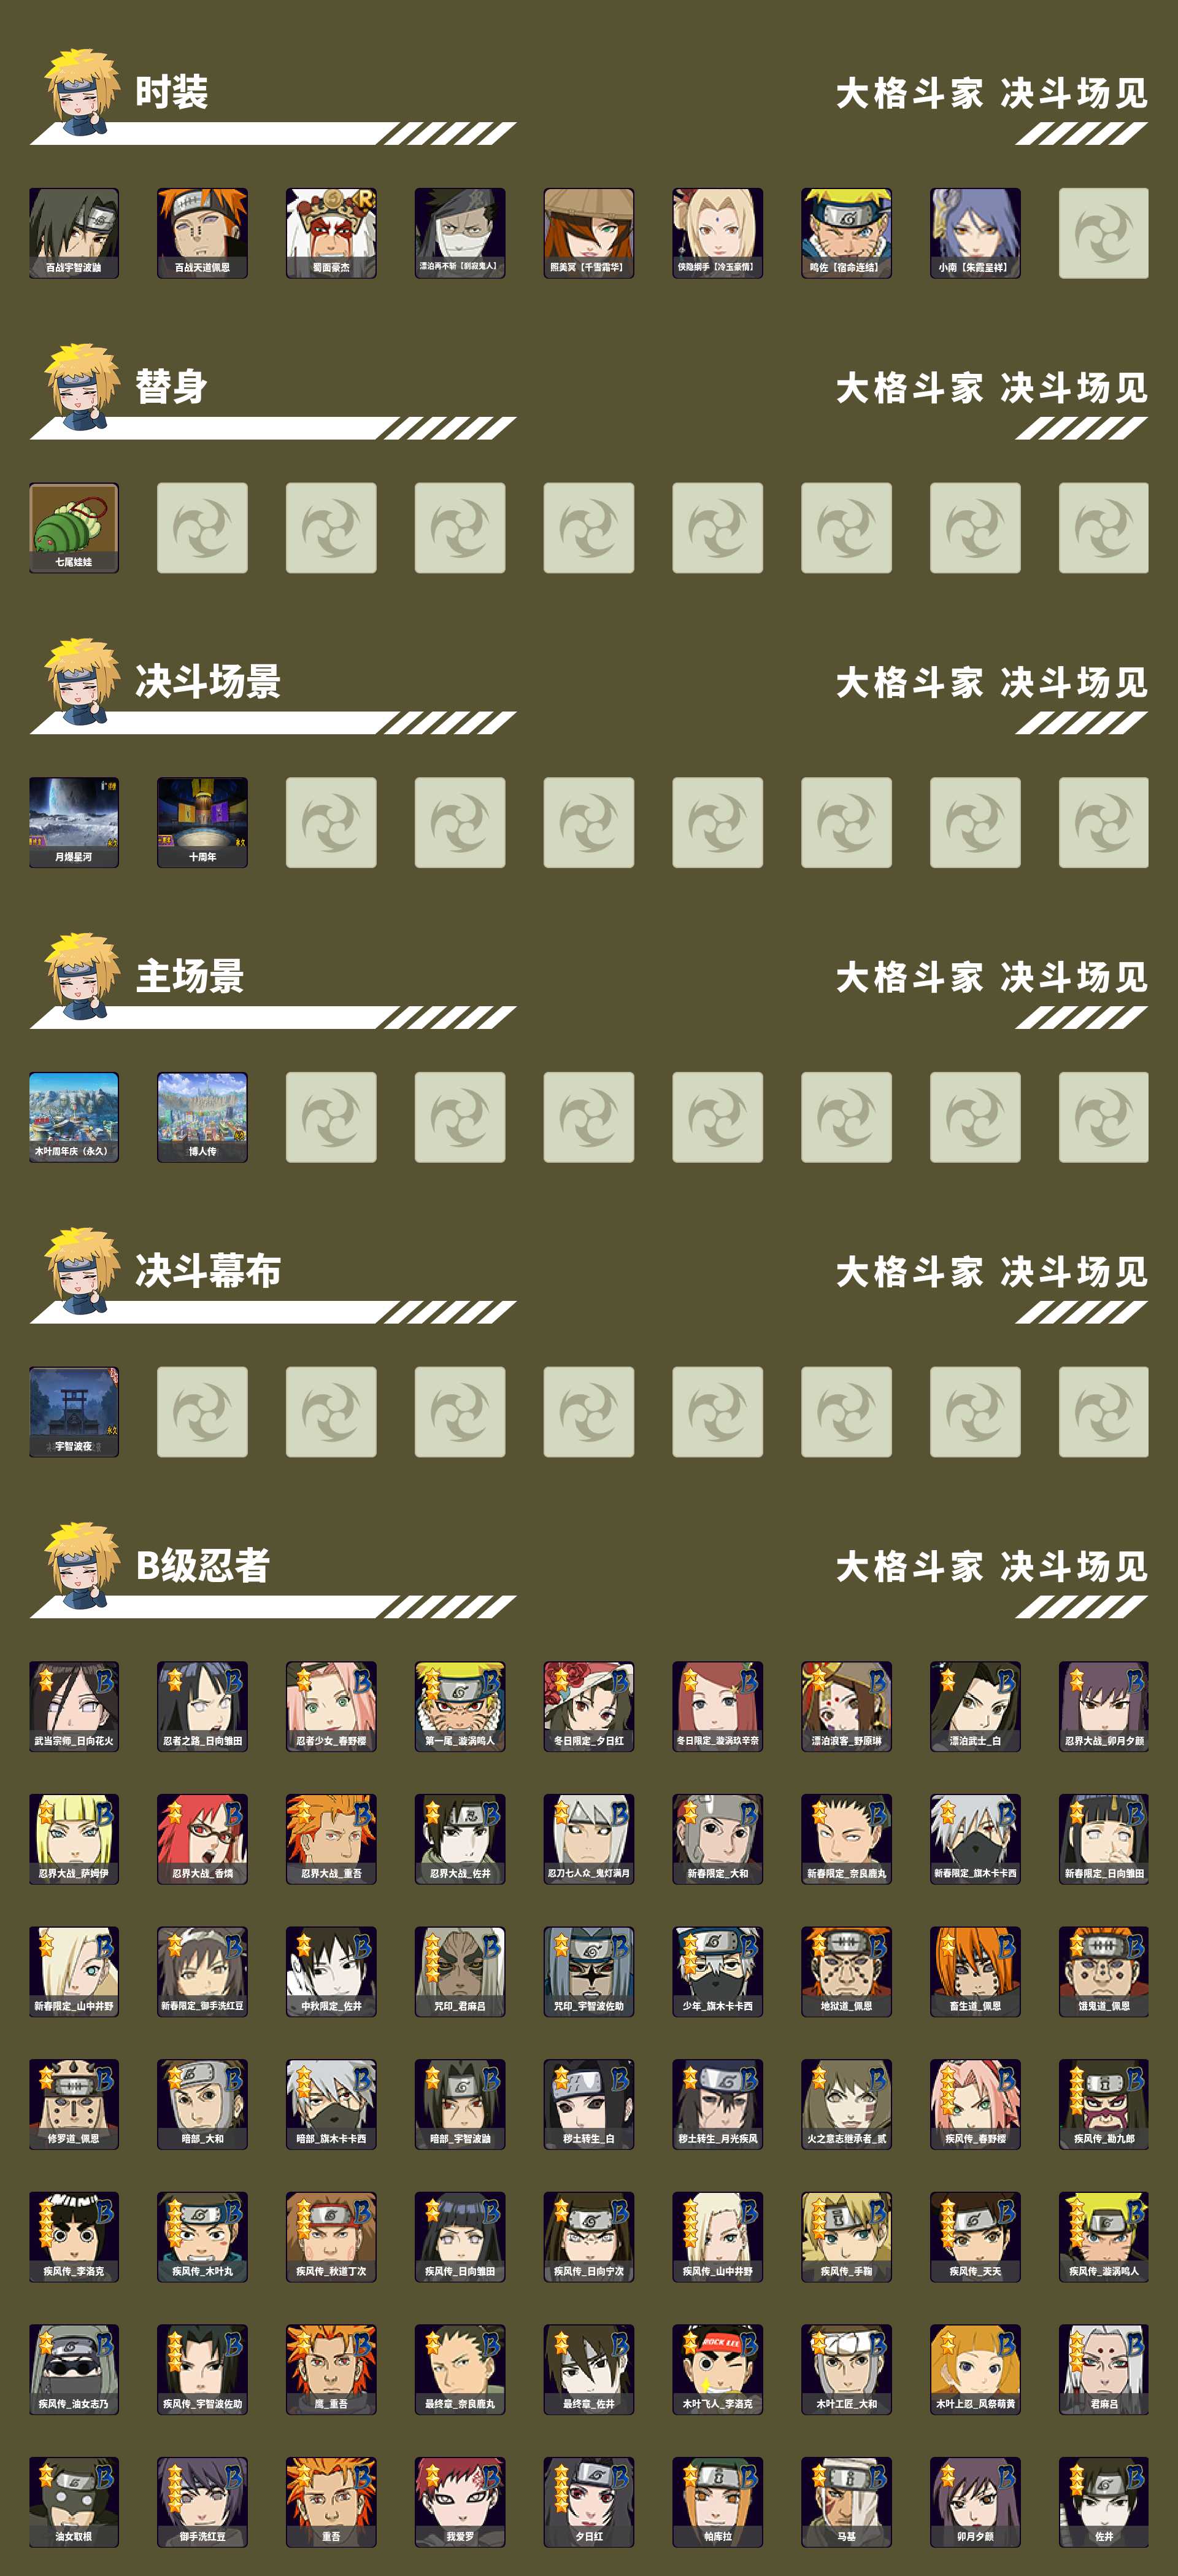Pick the 武当宗师_日向花火 ninja icon
This screenshot has height=2576, width=1178.
[74, 1706]
